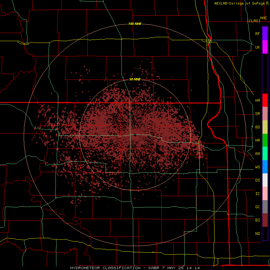This screenshot has width=270, height=270.
Task: Click the HR green legend swatch
Action: [x=265, y=140]
